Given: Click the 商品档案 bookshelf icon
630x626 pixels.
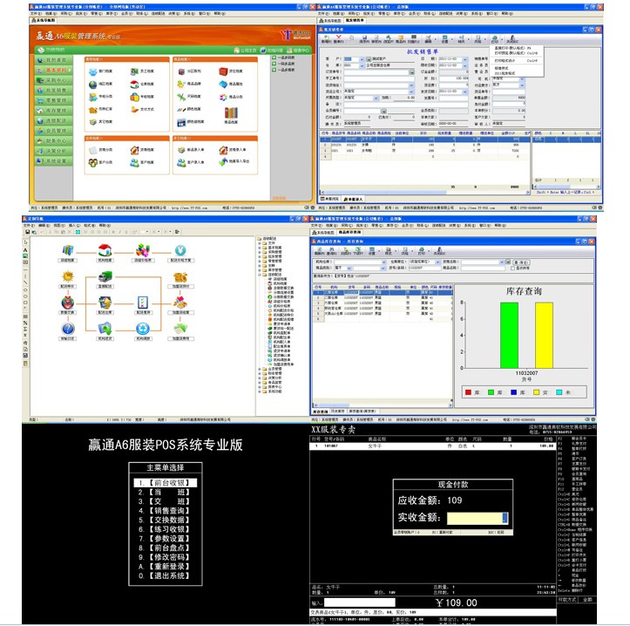Looking at the screenshot, I should [231, 112].
